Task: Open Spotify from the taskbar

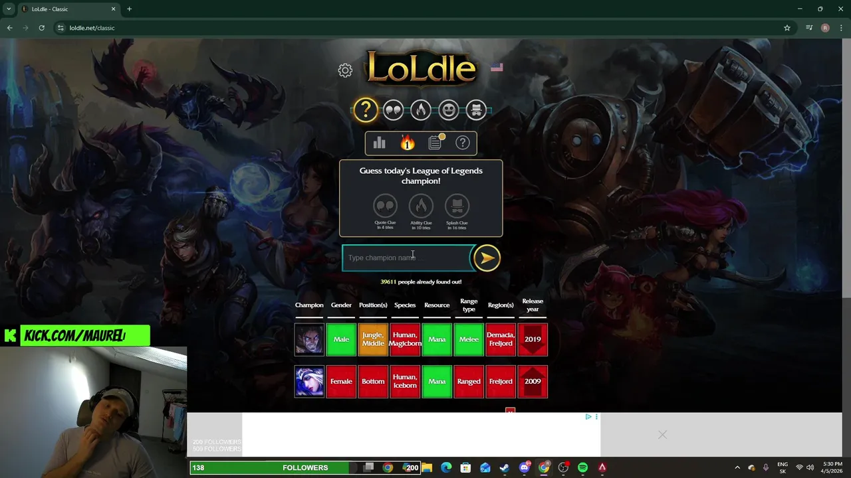Action: pos(582,467)
